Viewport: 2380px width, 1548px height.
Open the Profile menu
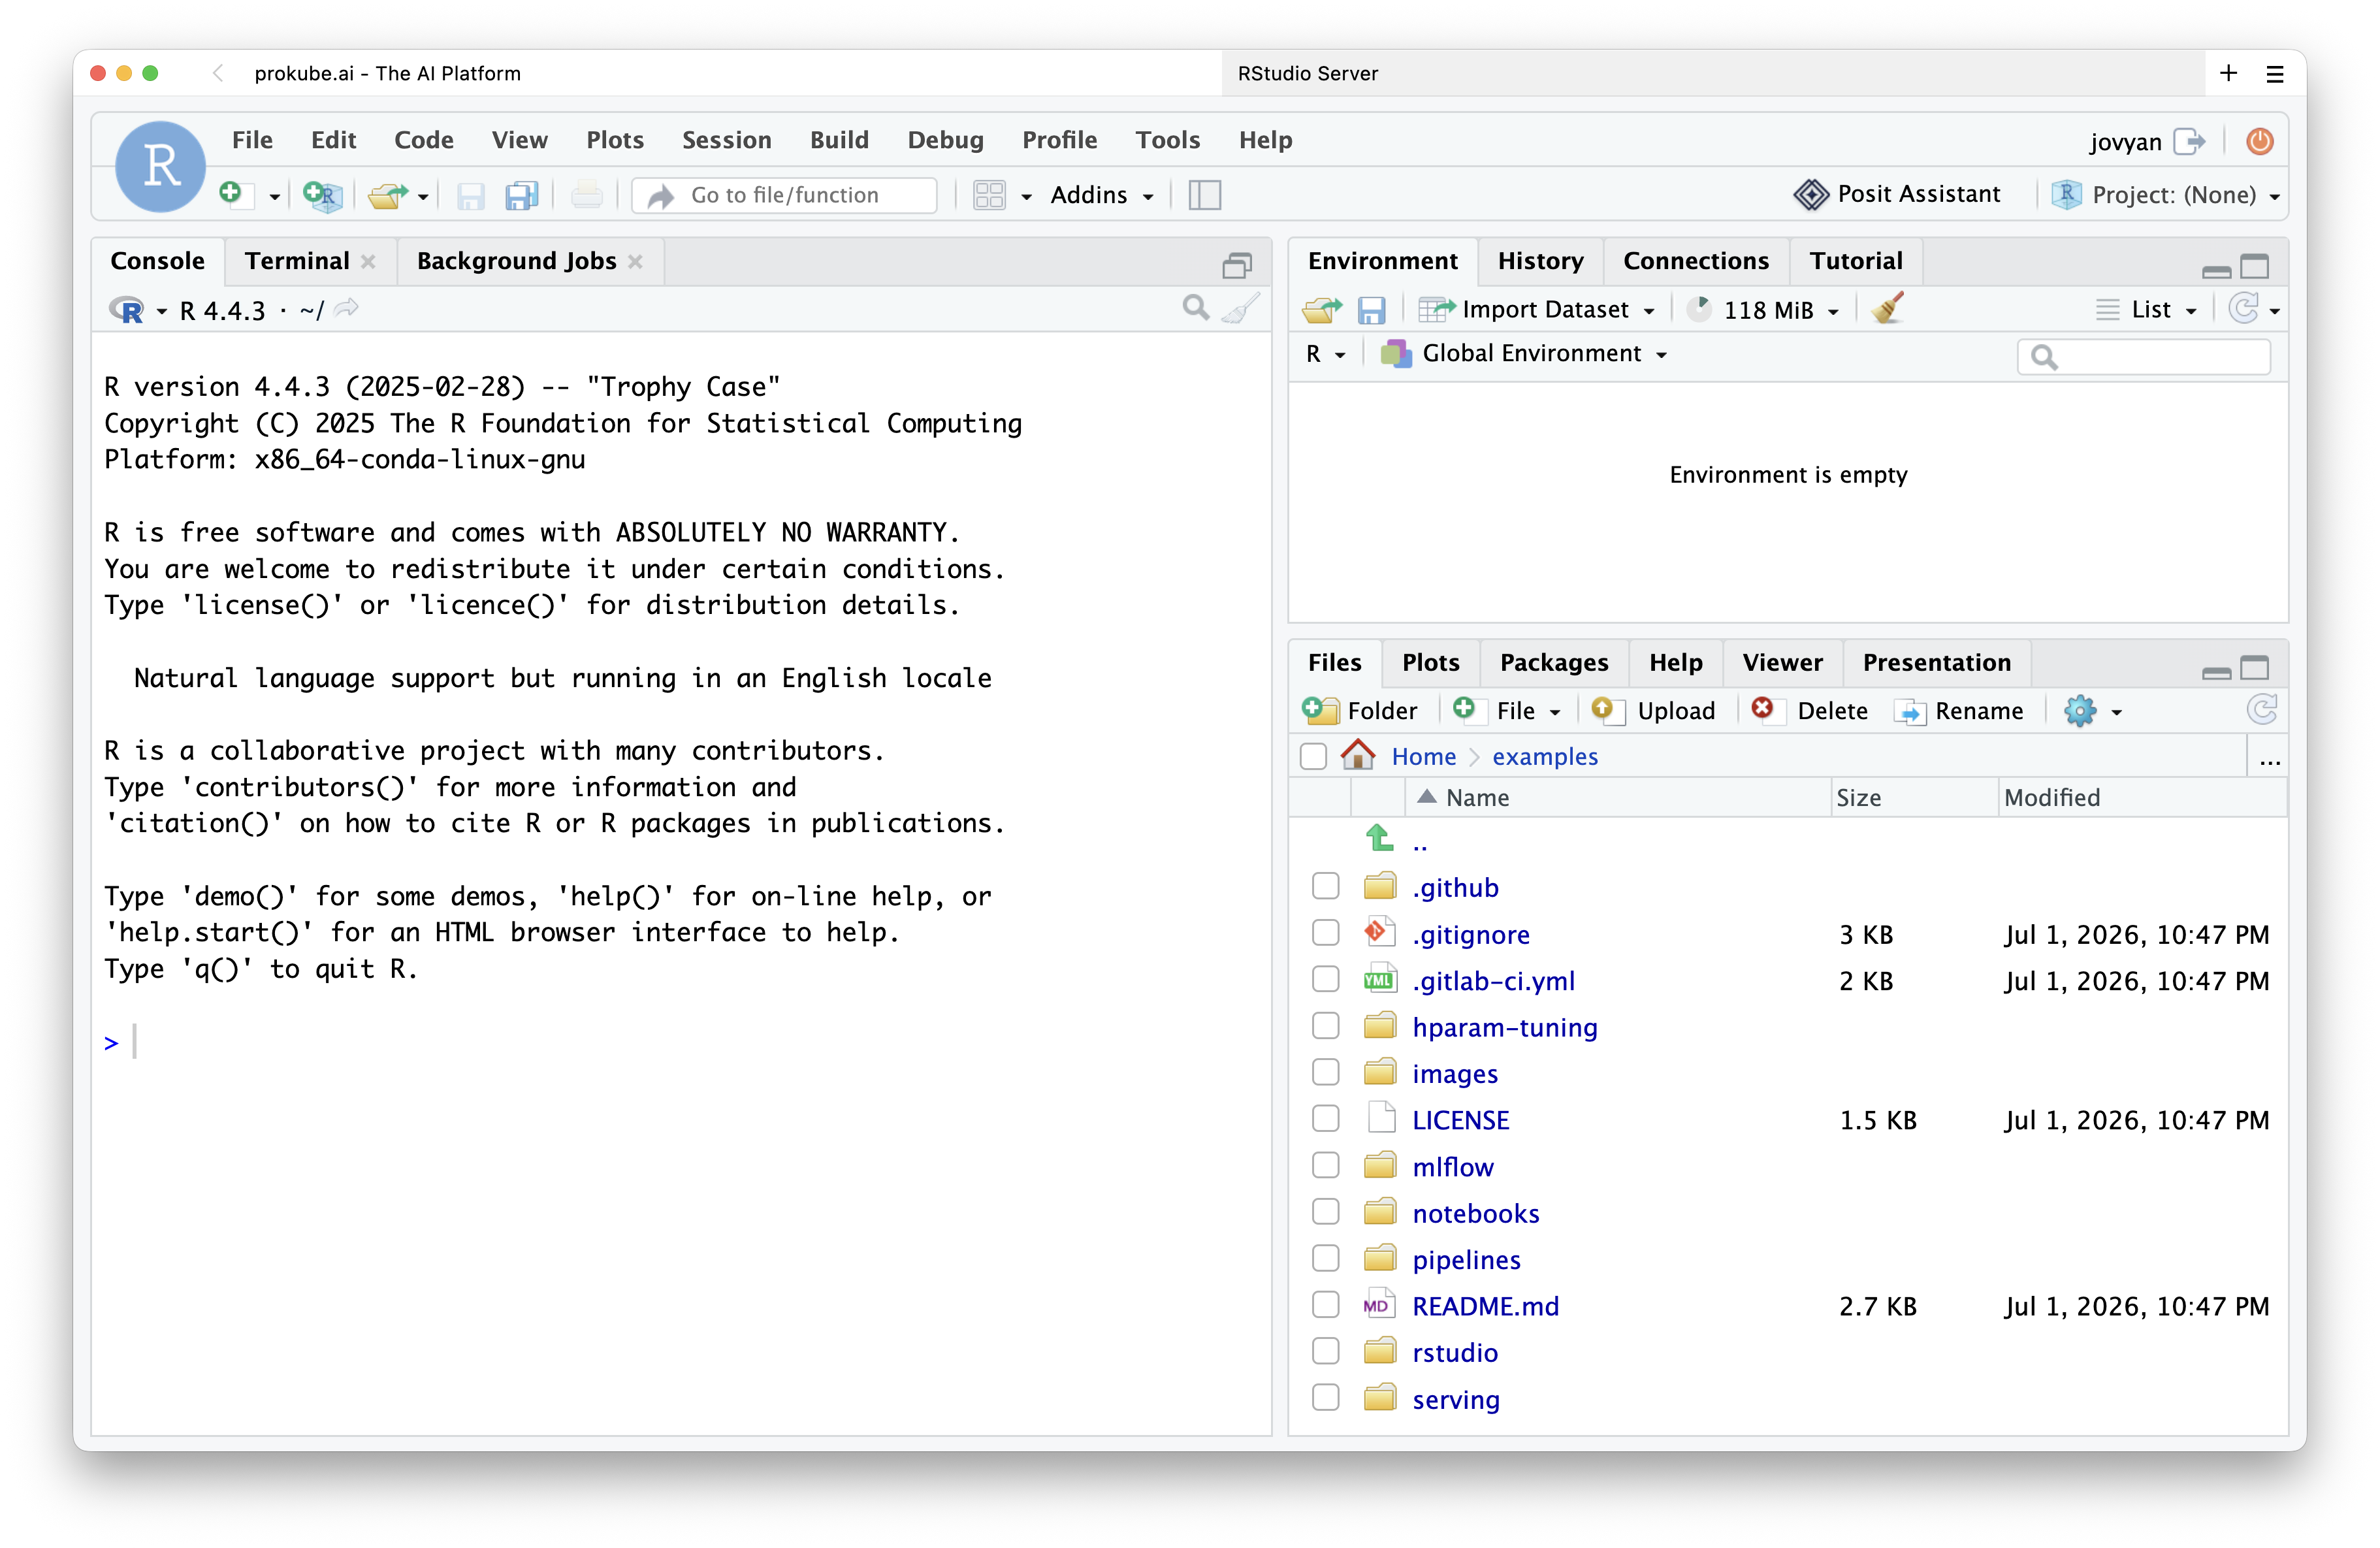(x=1059, y=140)
